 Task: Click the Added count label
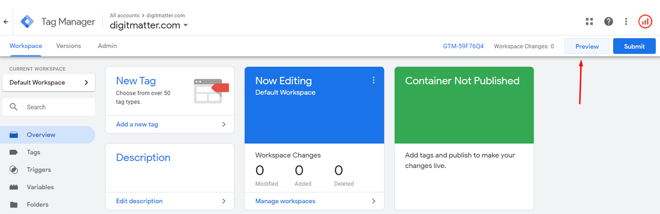click(303, 184)
